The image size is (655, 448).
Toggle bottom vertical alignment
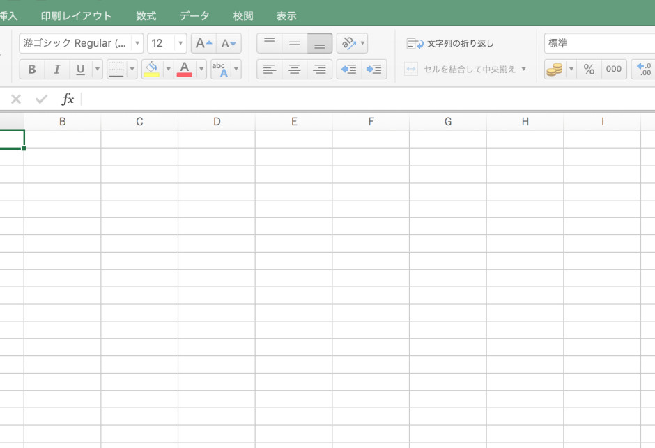coord(318,42)
